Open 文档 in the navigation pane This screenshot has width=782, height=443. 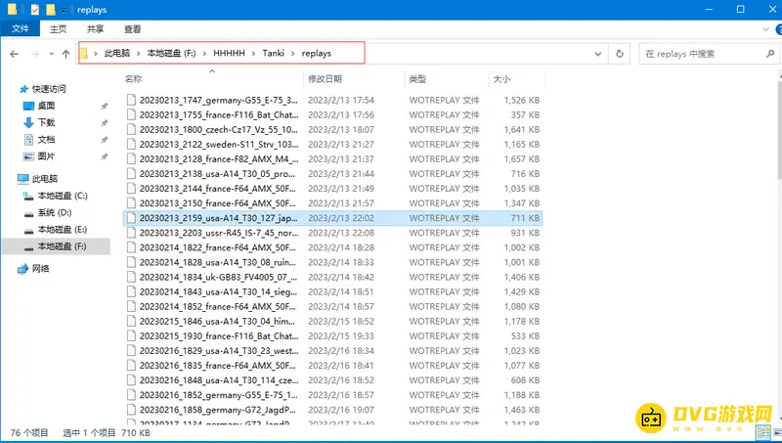46,139
